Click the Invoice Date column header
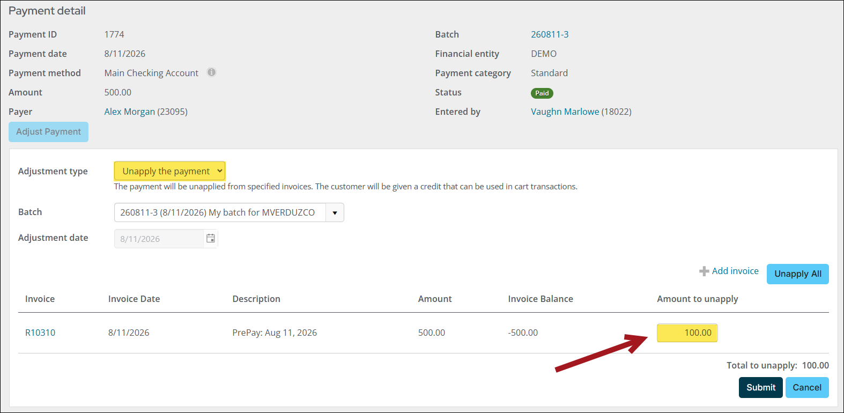Image resolution: width=844 pixels, height=413 pixels. point(134,299)
